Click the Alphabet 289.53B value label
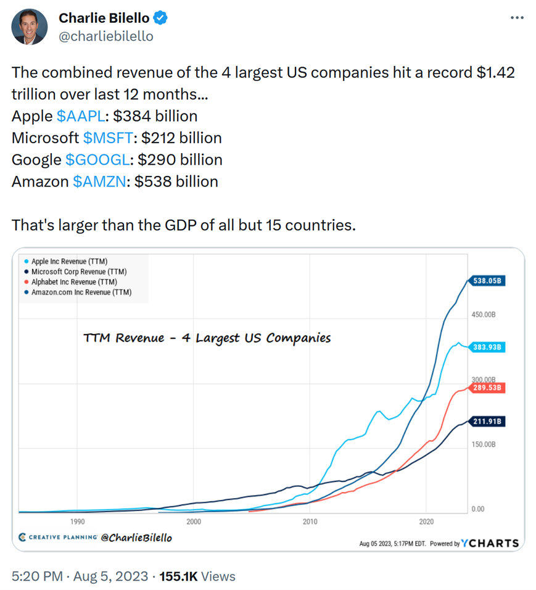Viewport: 536px width, 590px height. [488, 388]
